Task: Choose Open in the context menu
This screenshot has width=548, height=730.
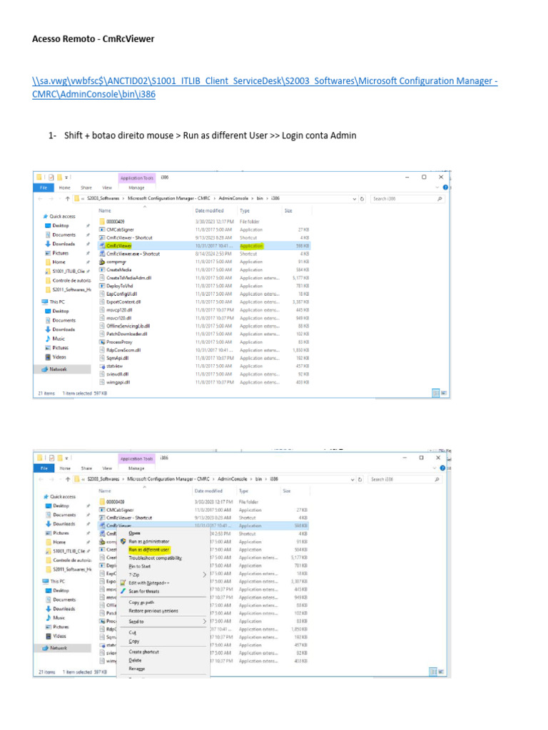Action: (134, 533)
